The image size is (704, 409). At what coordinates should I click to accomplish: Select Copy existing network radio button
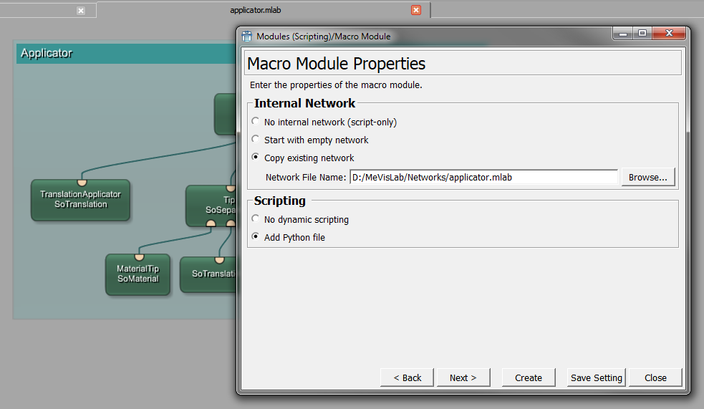[256, 158]
